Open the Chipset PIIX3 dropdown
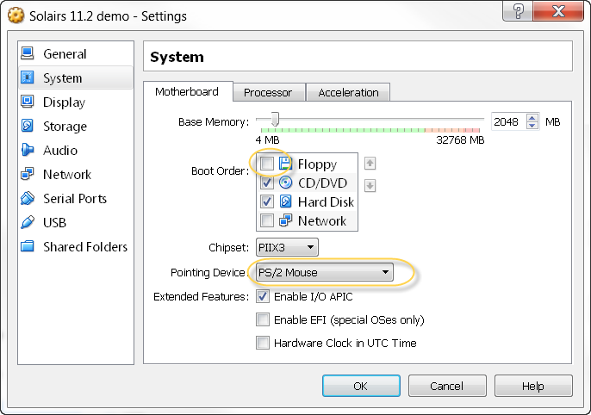 click(x=287, y=247)
